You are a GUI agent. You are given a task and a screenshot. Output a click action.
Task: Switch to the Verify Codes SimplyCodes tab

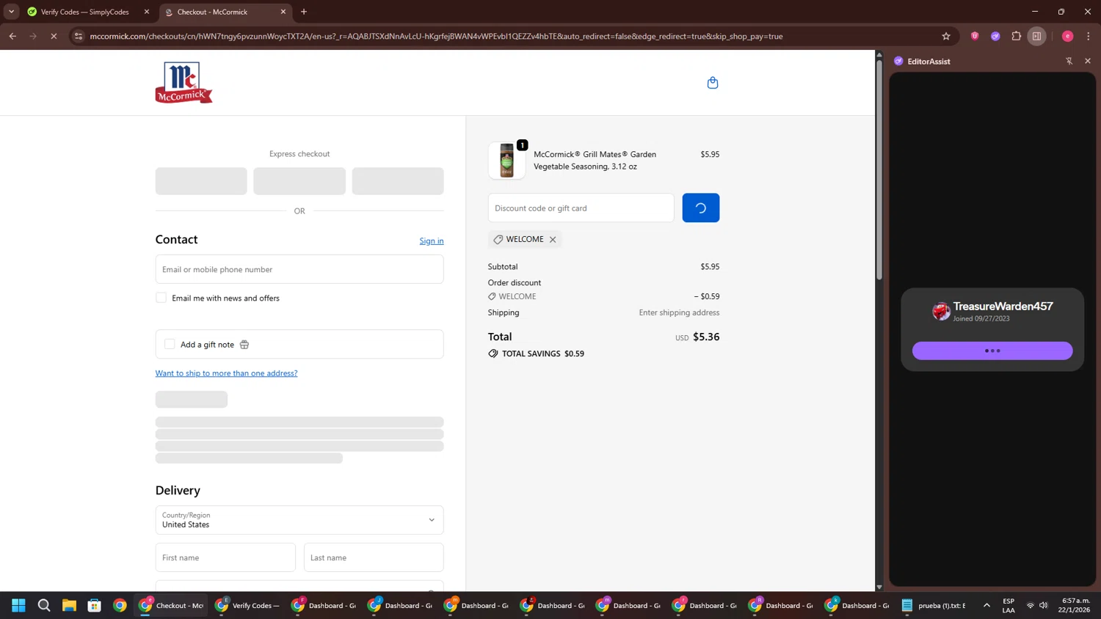[85, 12]
